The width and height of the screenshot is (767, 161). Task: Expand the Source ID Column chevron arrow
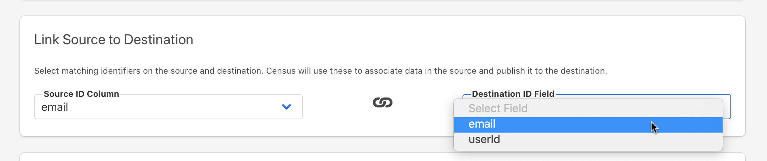point(287,106)
